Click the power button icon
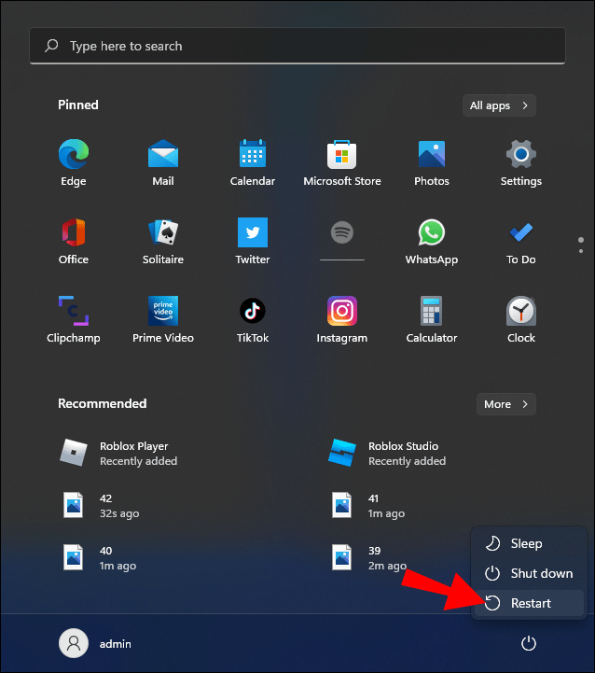Screen dimensions: 595x673 (529, 643)
